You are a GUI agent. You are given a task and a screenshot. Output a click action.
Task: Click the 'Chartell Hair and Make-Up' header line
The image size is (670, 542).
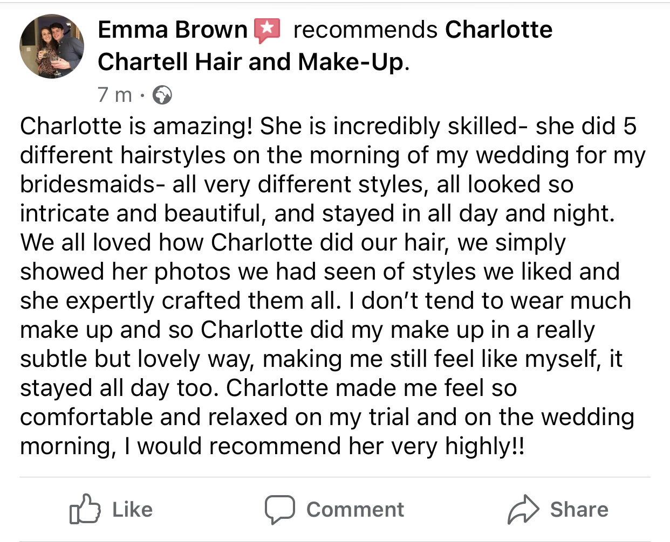click(254, 62)
